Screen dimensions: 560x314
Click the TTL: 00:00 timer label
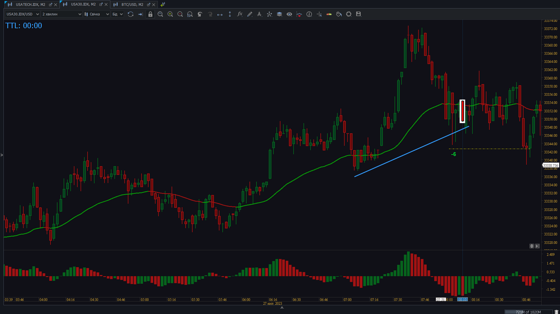pos(23,26)
